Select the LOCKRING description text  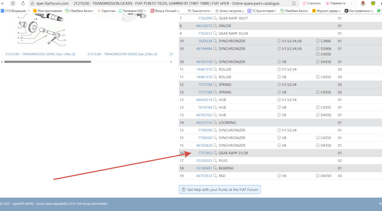[227, 123]
